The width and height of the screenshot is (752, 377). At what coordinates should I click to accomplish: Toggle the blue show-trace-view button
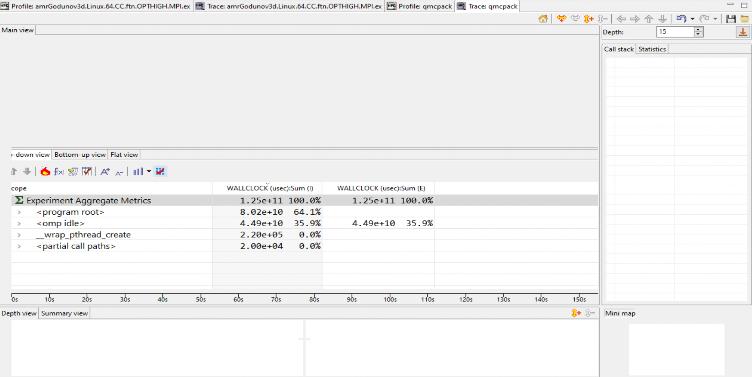pos(160,171)
